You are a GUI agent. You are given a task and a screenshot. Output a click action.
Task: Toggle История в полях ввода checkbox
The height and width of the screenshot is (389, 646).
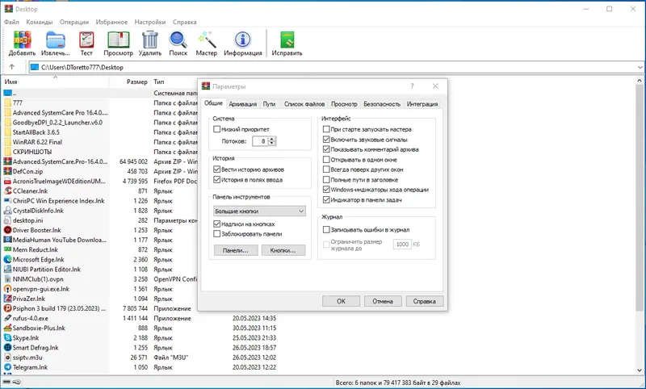[x=216, y=179]
